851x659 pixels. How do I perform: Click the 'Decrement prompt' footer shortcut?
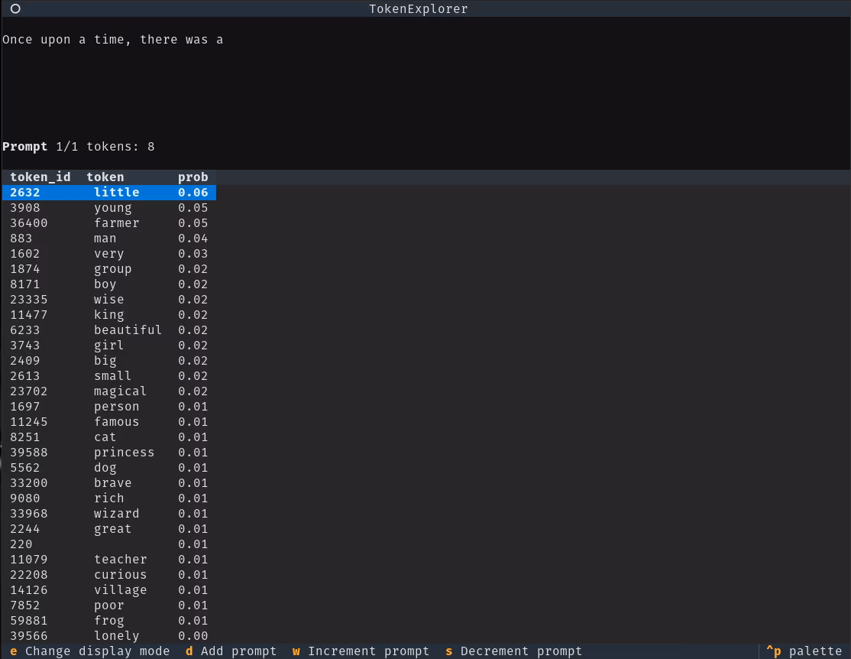click(x=513, y=651)
